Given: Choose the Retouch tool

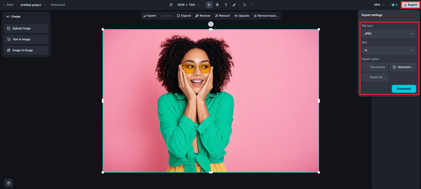Looking at the screenshot, I should (x=222, y=16).
